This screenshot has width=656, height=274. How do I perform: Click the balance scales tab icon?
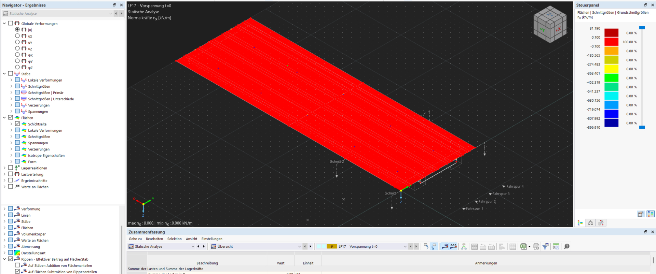click(590, 223)
